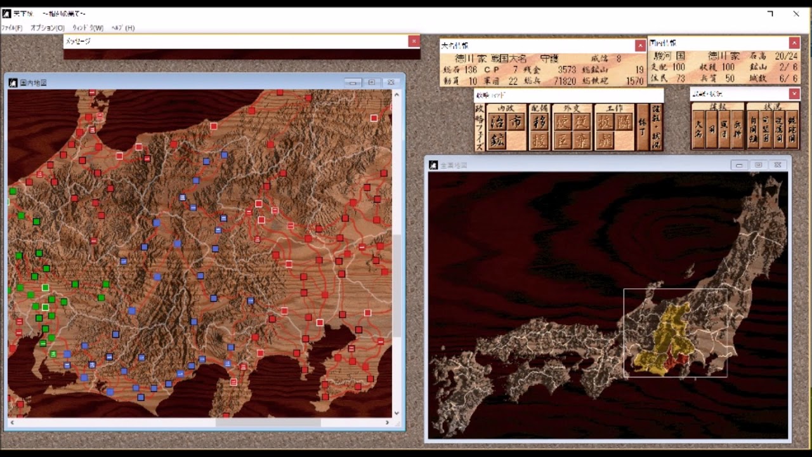Select the 使 envoy command under 外交
Screen dimensions: 812x457
click(563, 123)
